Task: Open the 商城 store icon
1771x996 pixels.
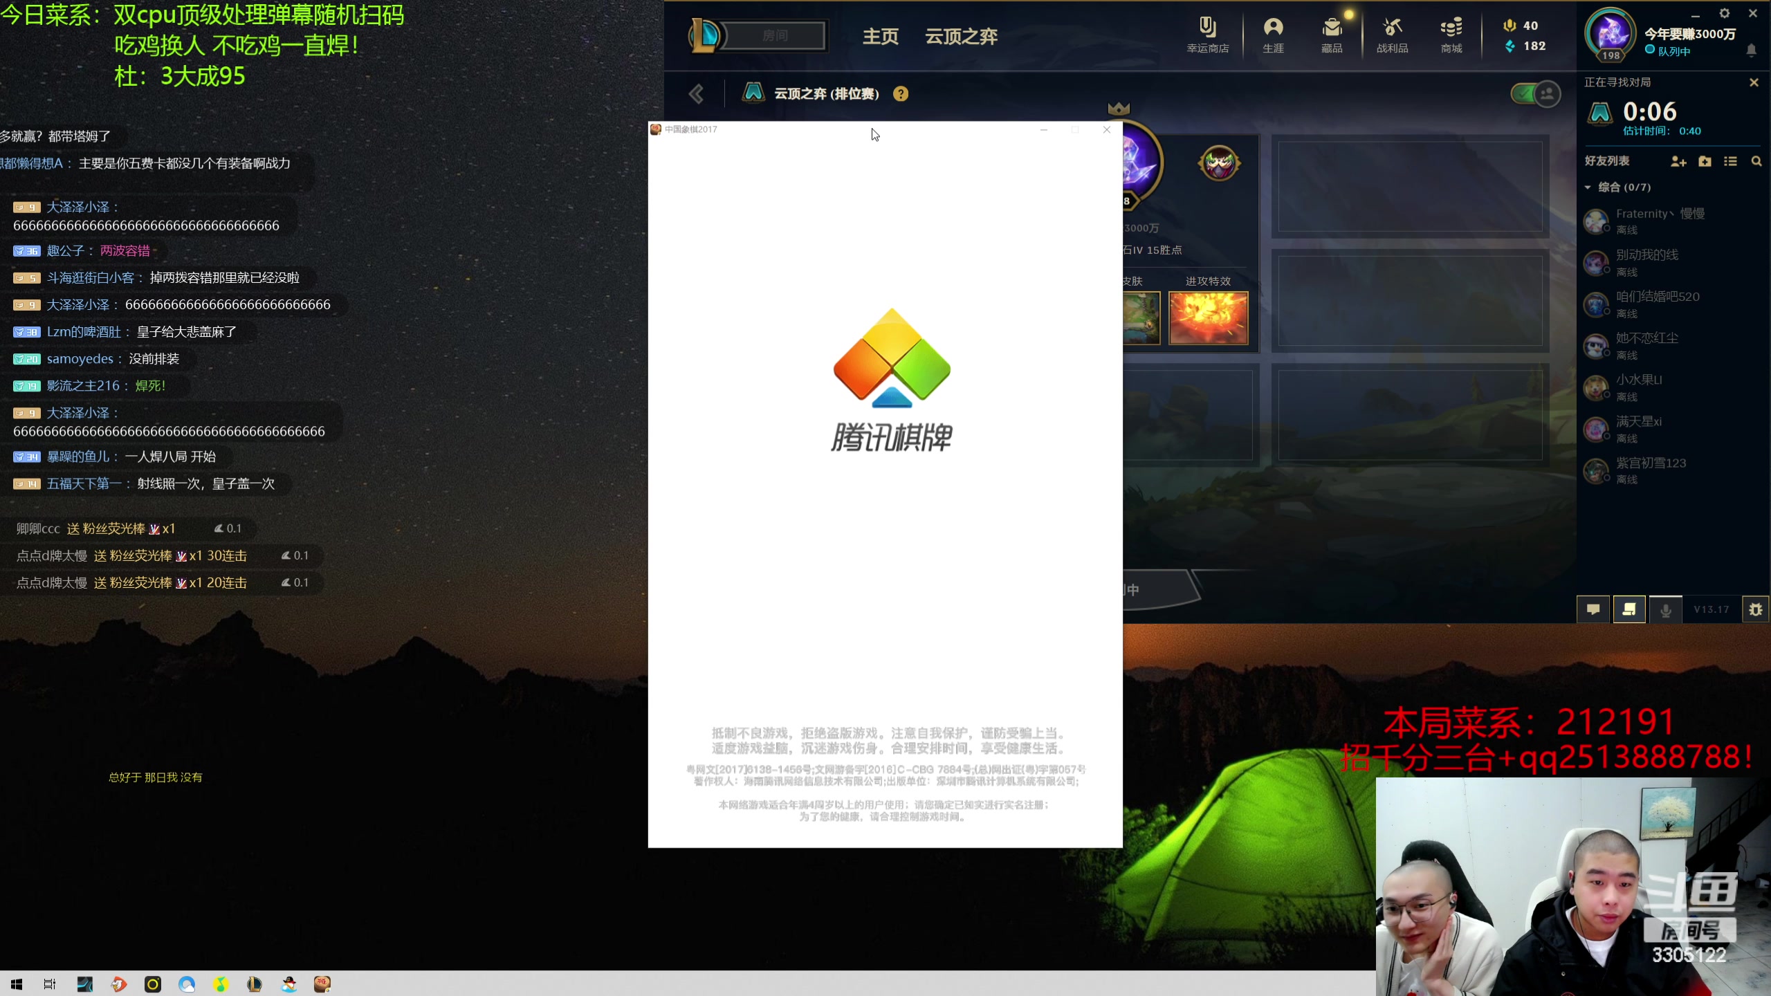Action: pos(1451,35)
